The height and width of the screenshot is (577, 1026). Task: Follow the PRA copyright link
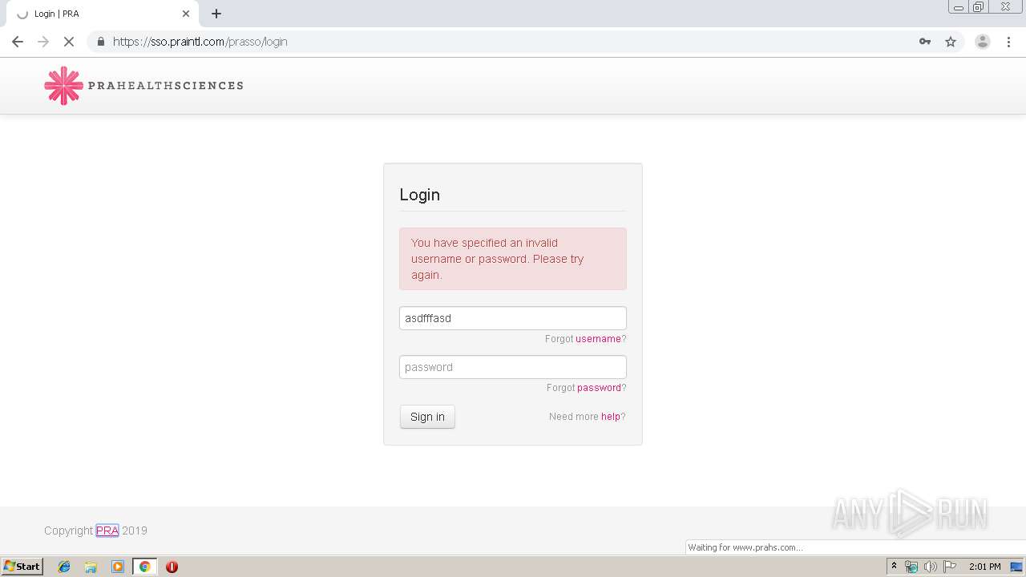[107, 531]
